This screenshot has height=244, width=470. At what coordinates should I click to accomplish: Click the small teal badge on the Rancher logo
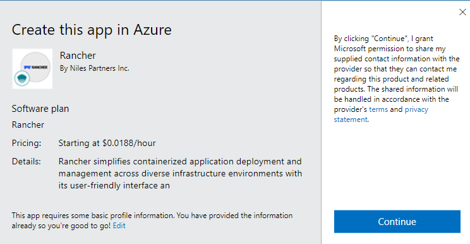(x=22, y=78)
